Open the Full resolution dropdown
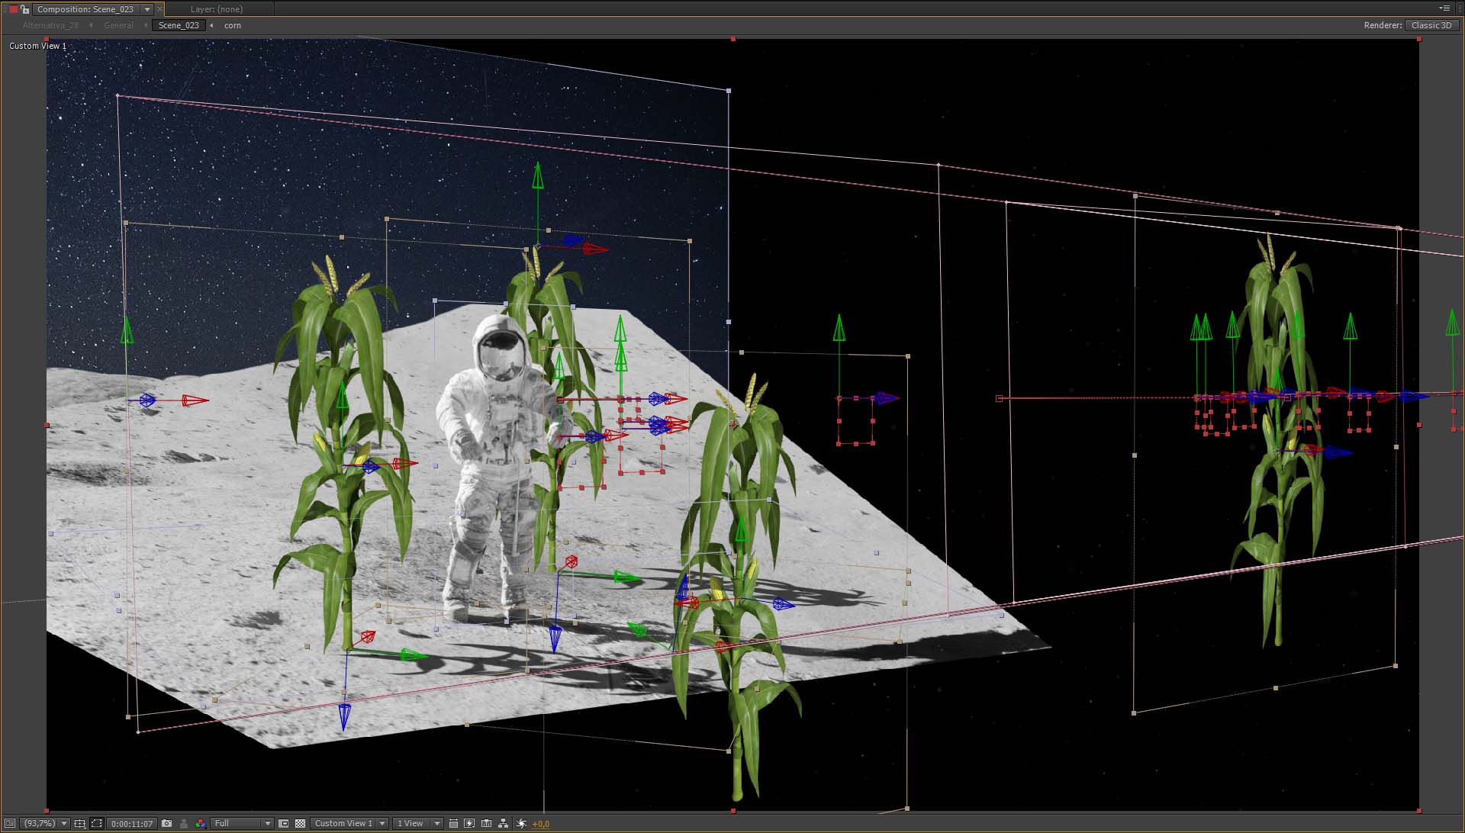Screen dimensions: 1465x833 point(242,824)
